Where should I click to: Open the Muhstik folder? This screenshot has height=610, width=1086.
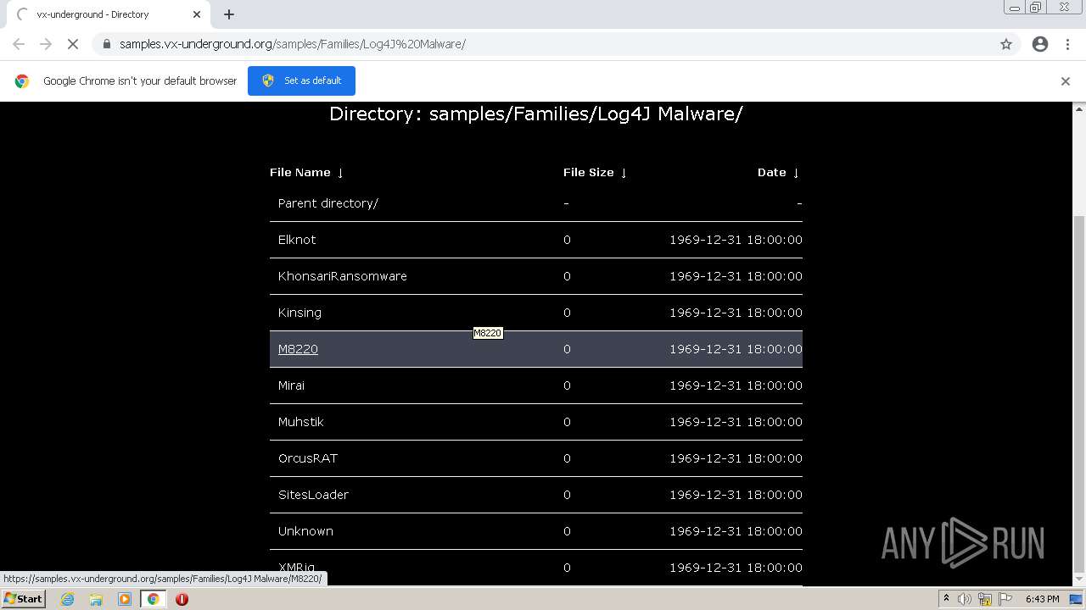click(301, 422)
